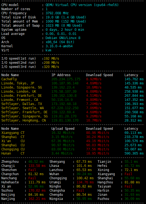Select the Zhengzhou ping 46.52 ms

[36, 162]
